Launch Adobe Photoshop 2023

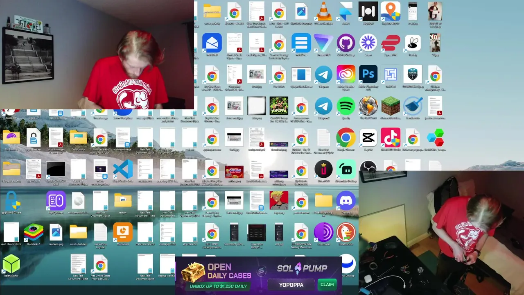(x=368, y=75)
